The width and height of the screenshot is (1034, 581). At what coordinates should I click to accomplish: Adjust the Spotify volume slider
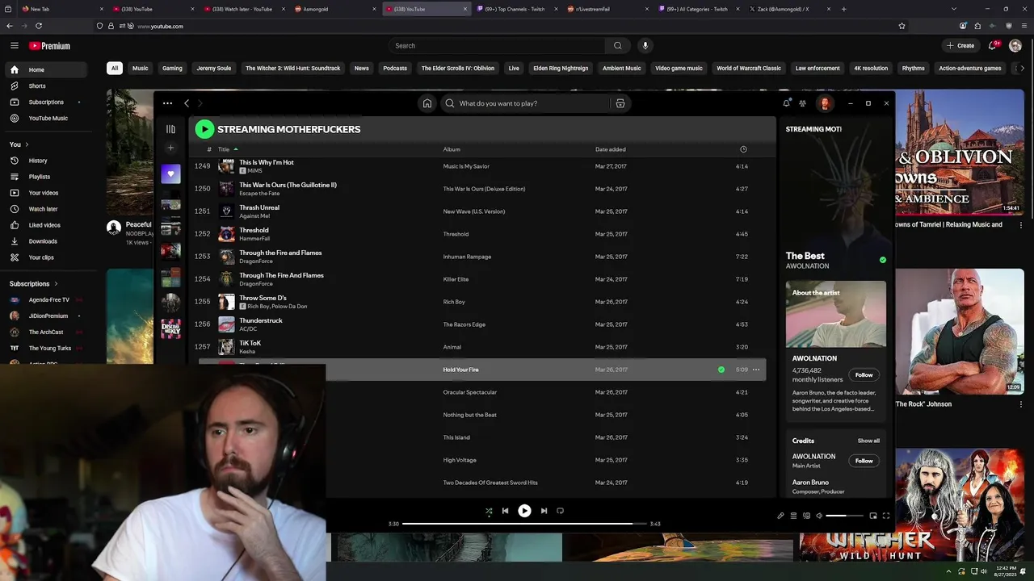tap(844, 516)
